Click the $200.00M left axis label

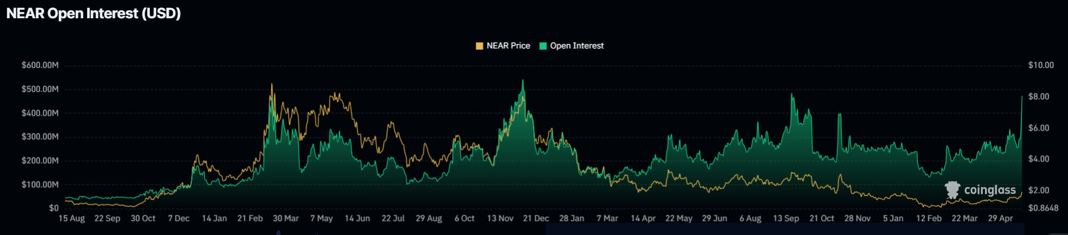(x=40, y=160)
